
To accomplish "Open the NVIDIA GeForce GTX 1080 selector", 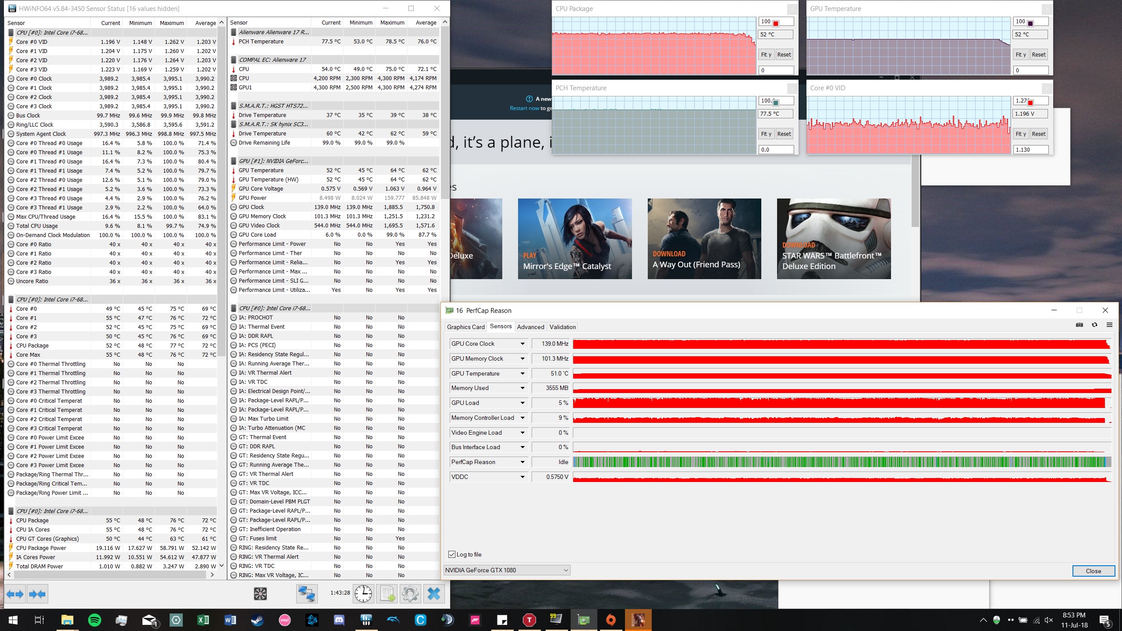I will pos(507,570).
